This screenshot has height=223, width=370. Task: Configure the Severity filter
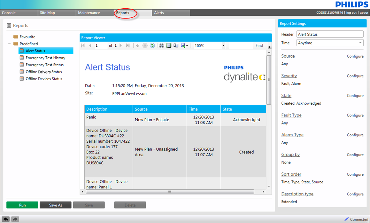pyautogui.click(x=355, y=76)
